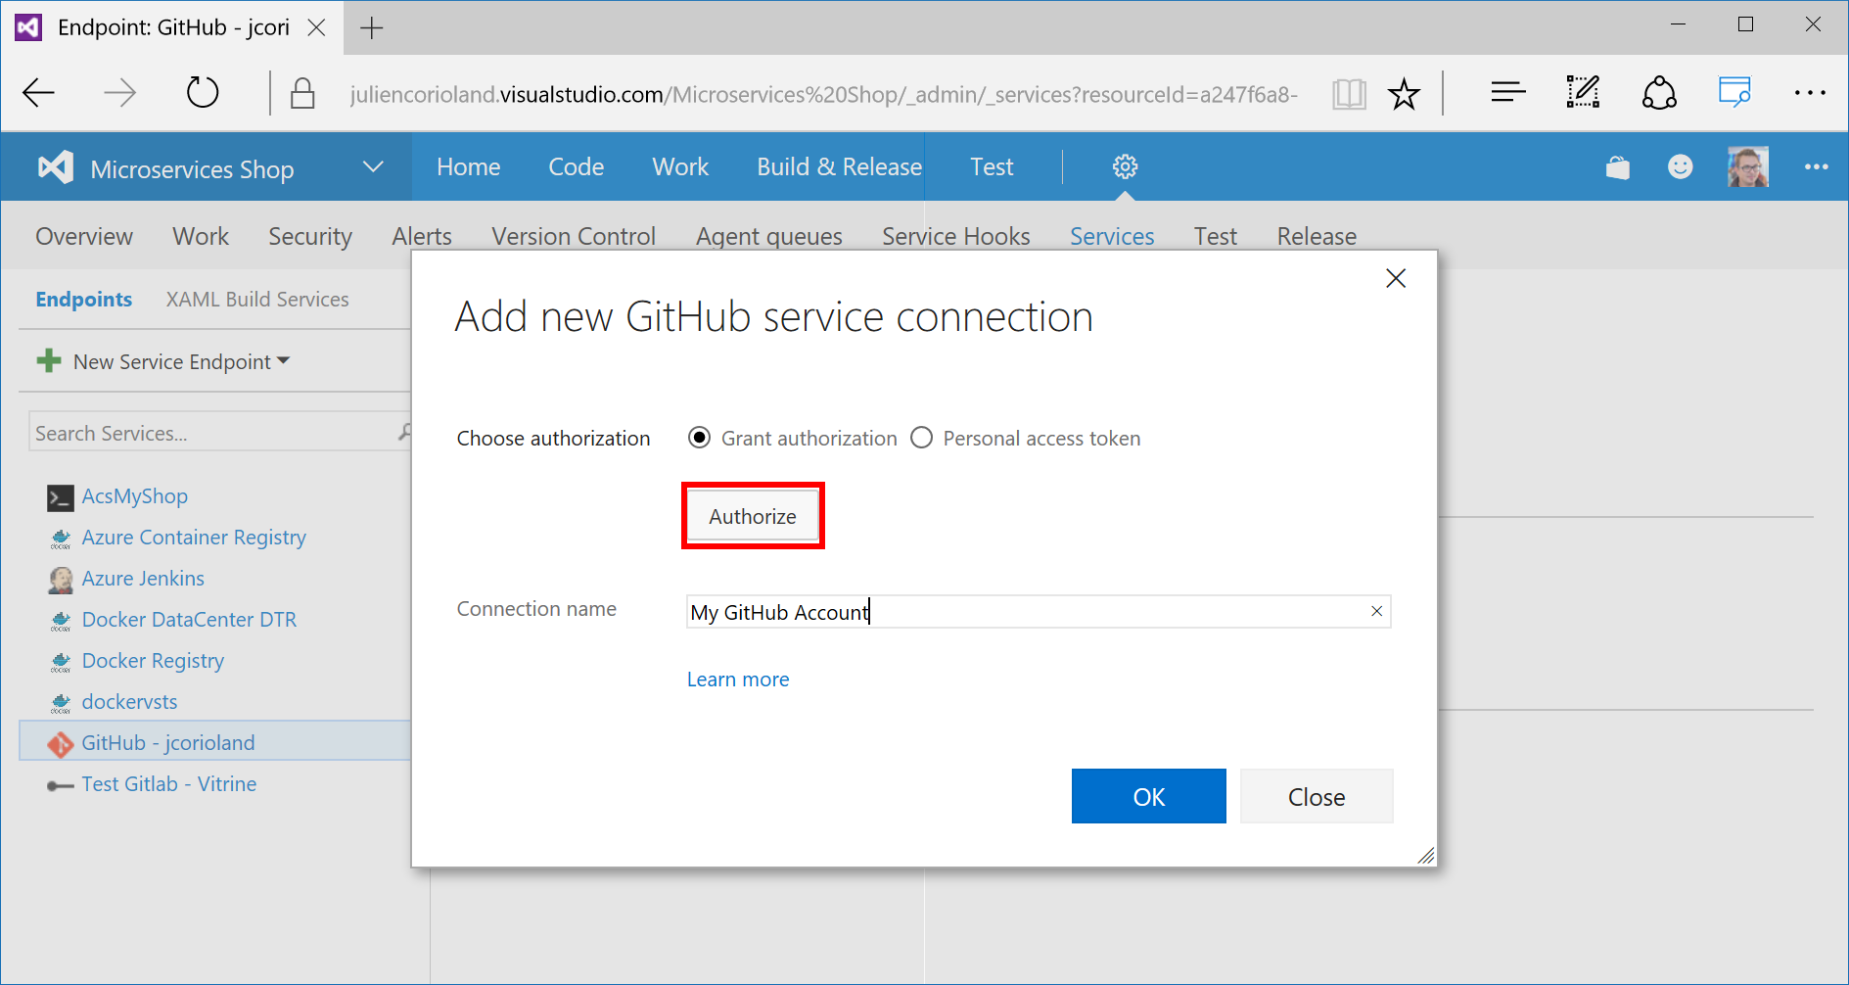Click the Azure Jenkins service icon
Screen dimensions: 1849x985
click(61, 579)
